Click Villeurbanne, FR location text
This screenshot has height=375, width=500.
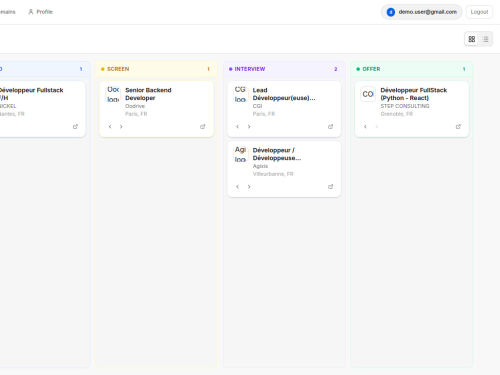pyautogui.click(x=273, y=174)
